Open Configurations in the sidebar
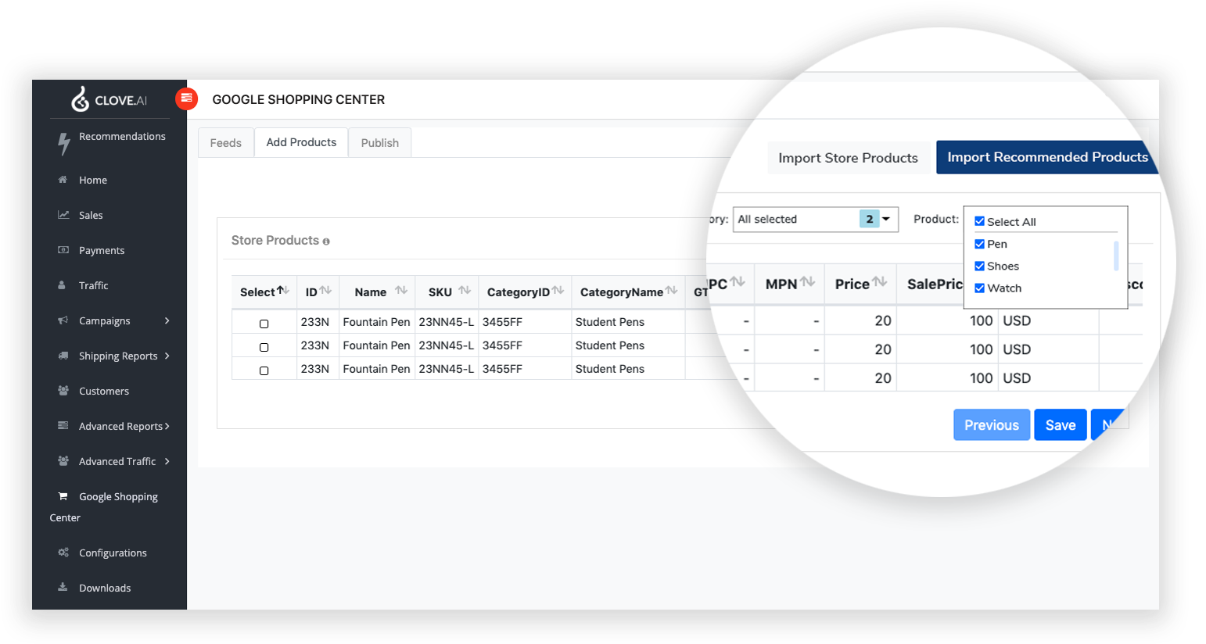This screenshot has height=644, width=1206. [113, 553]
